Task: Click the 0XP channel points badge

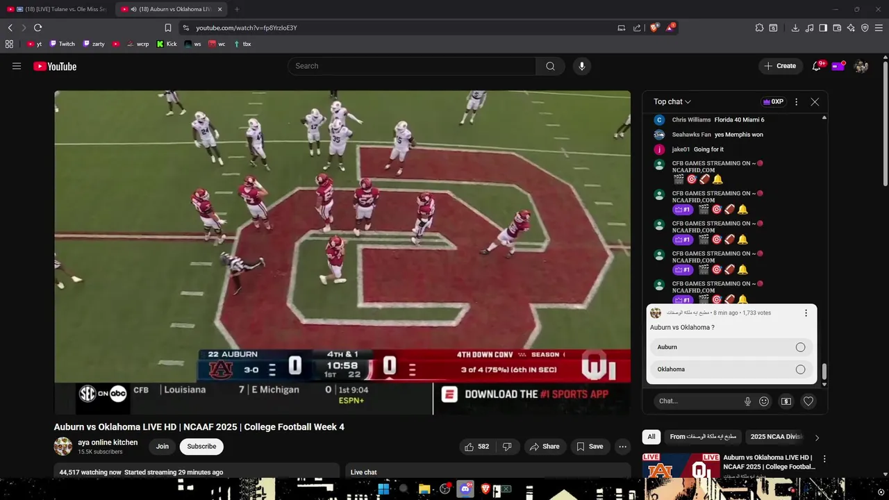Action: pos(773,101)
